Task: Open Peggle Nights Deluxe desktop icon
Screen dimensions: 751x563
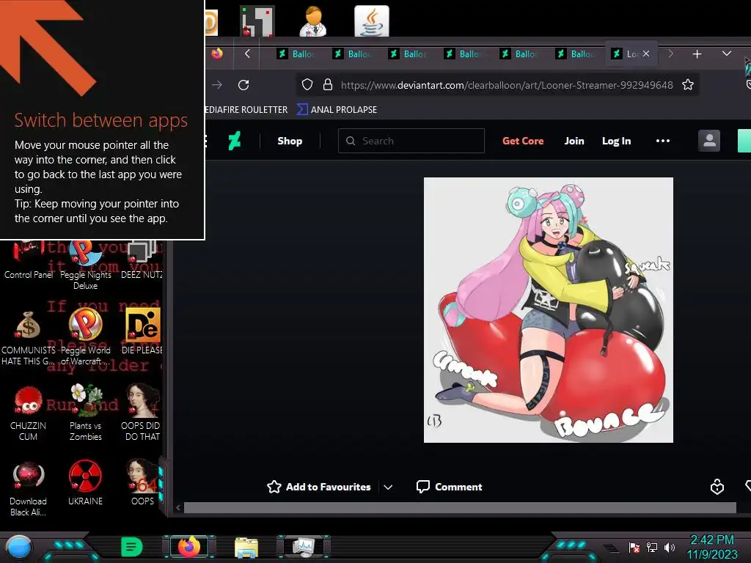Action: click(85, 265)
